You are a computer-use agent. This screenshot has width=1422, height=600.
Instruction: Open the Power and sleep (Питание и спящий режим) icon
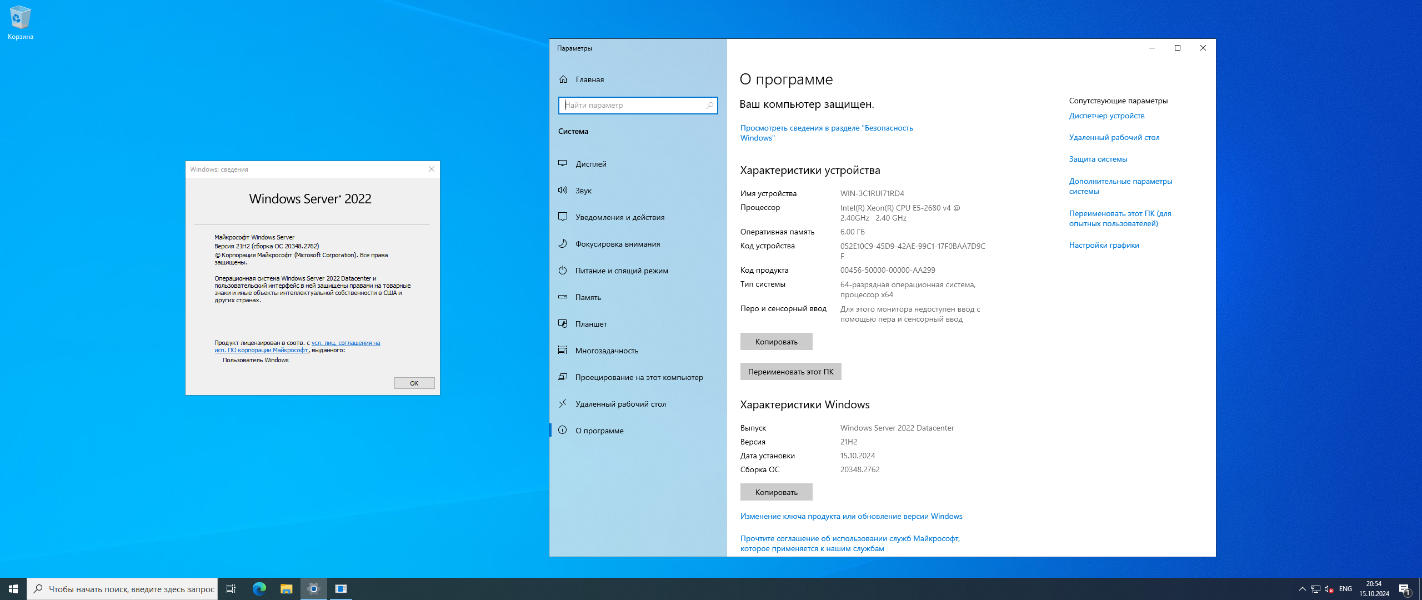click(563, 270)
